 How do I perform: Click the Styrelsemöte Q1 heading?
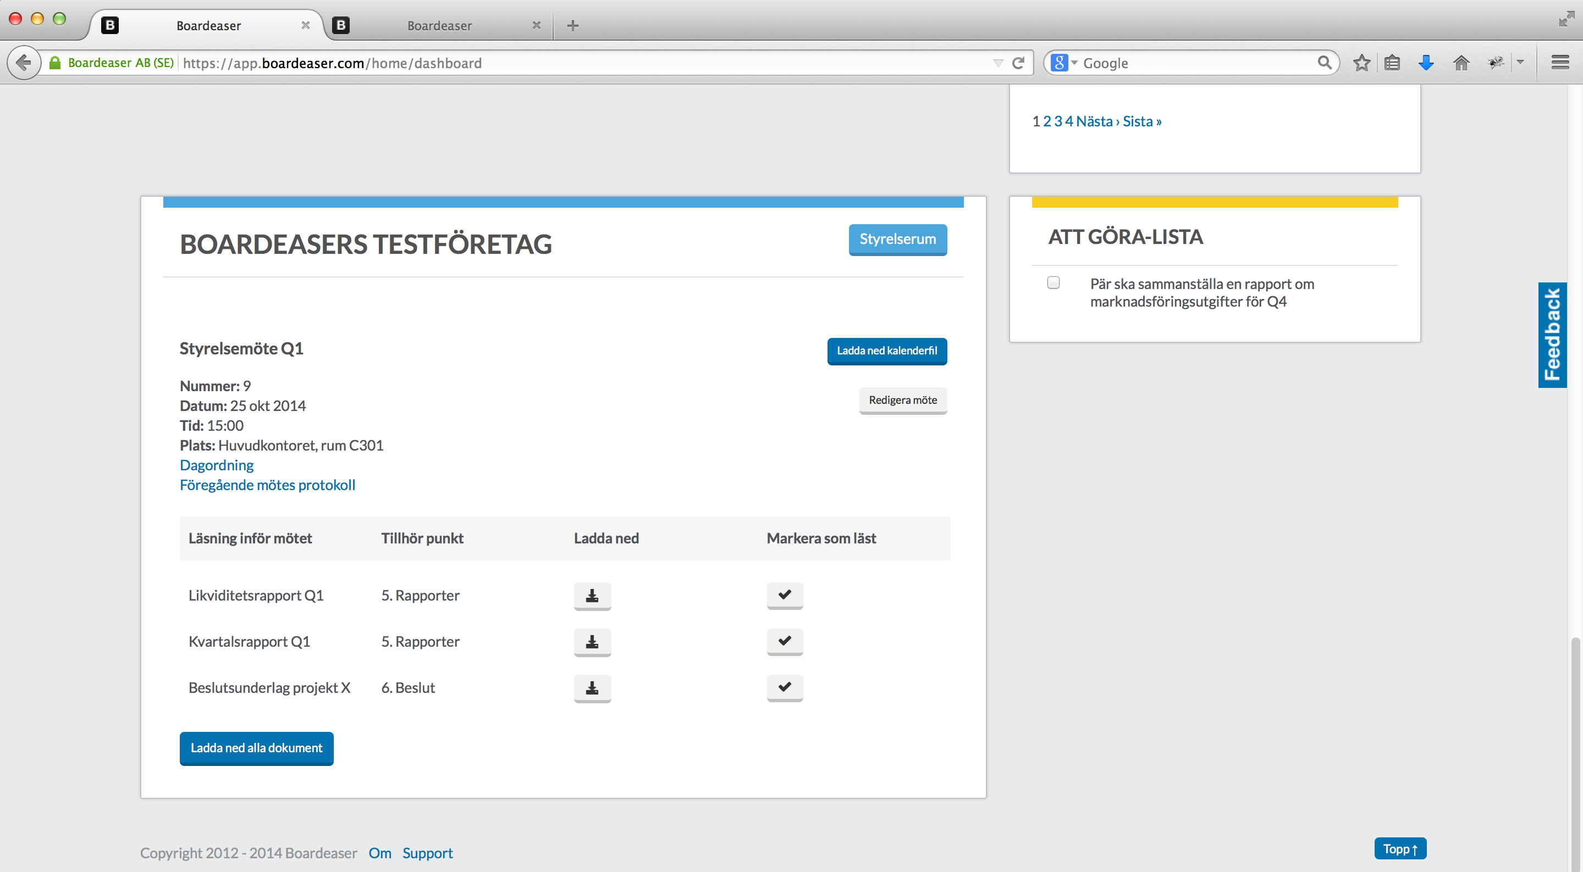pos(241,349)
